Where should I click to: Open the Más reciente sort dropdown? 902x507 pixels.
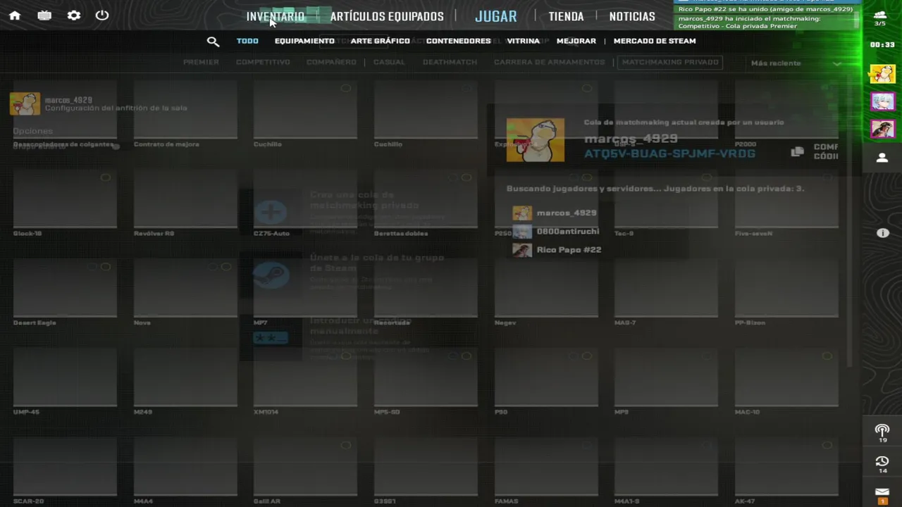click(796, 63)
